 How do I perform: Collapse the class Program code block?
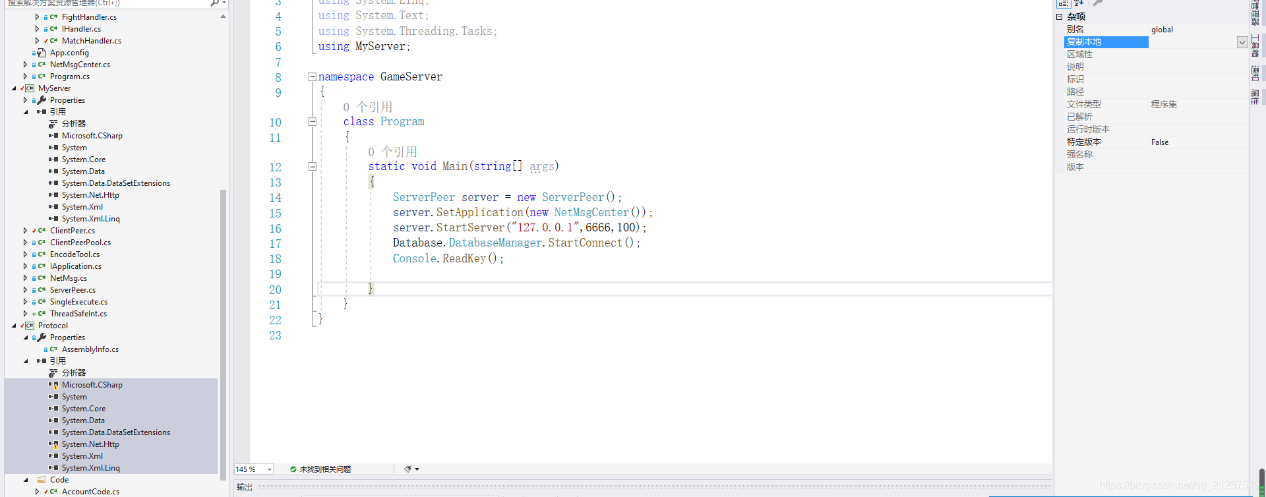click(312, 121)
